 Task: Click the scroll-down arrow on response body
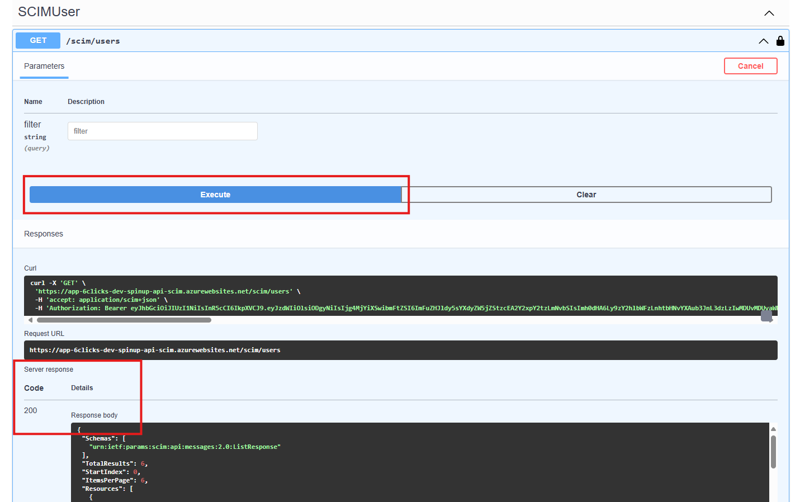tap(773, 498)
